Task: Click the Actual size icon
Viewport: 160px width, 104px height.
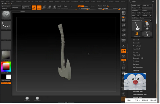Action: point(124,31)
